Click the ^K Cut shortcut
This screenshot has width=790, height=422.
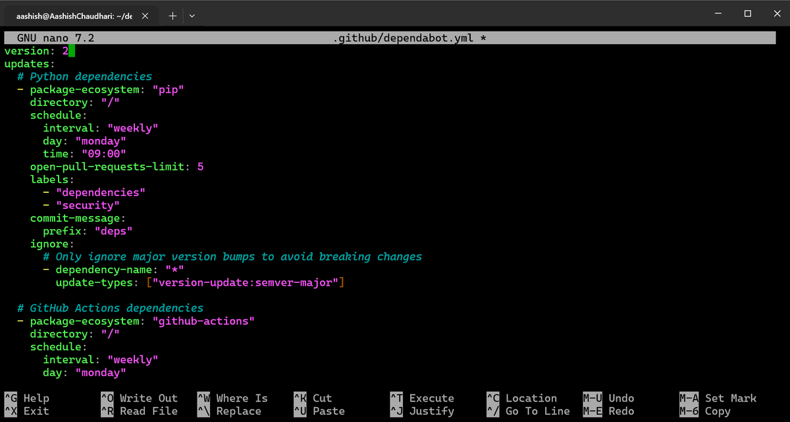point(313,398)
